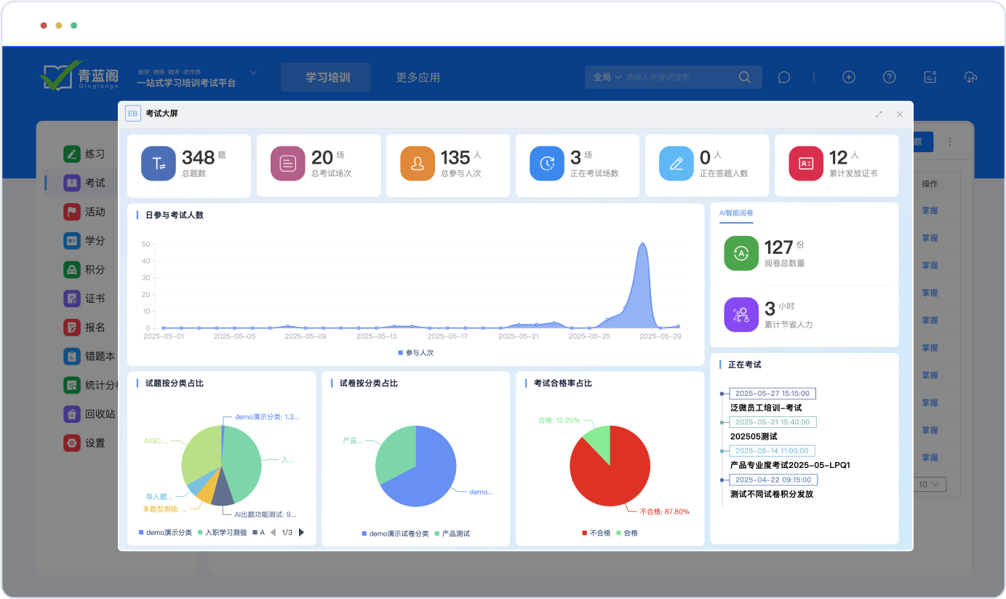The height and width of the screenshot is (599, 1006).
Task: Click the red 不合格 pie slice
Action: point(611,473)
